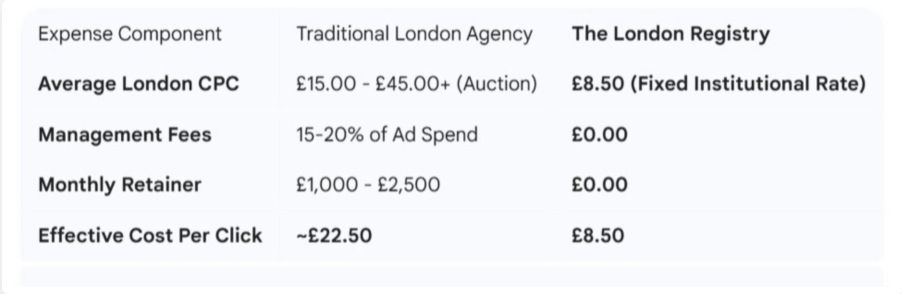This screenshot has width=902, height=294.
Task: Click The London Registry column header
Action: 670,34
